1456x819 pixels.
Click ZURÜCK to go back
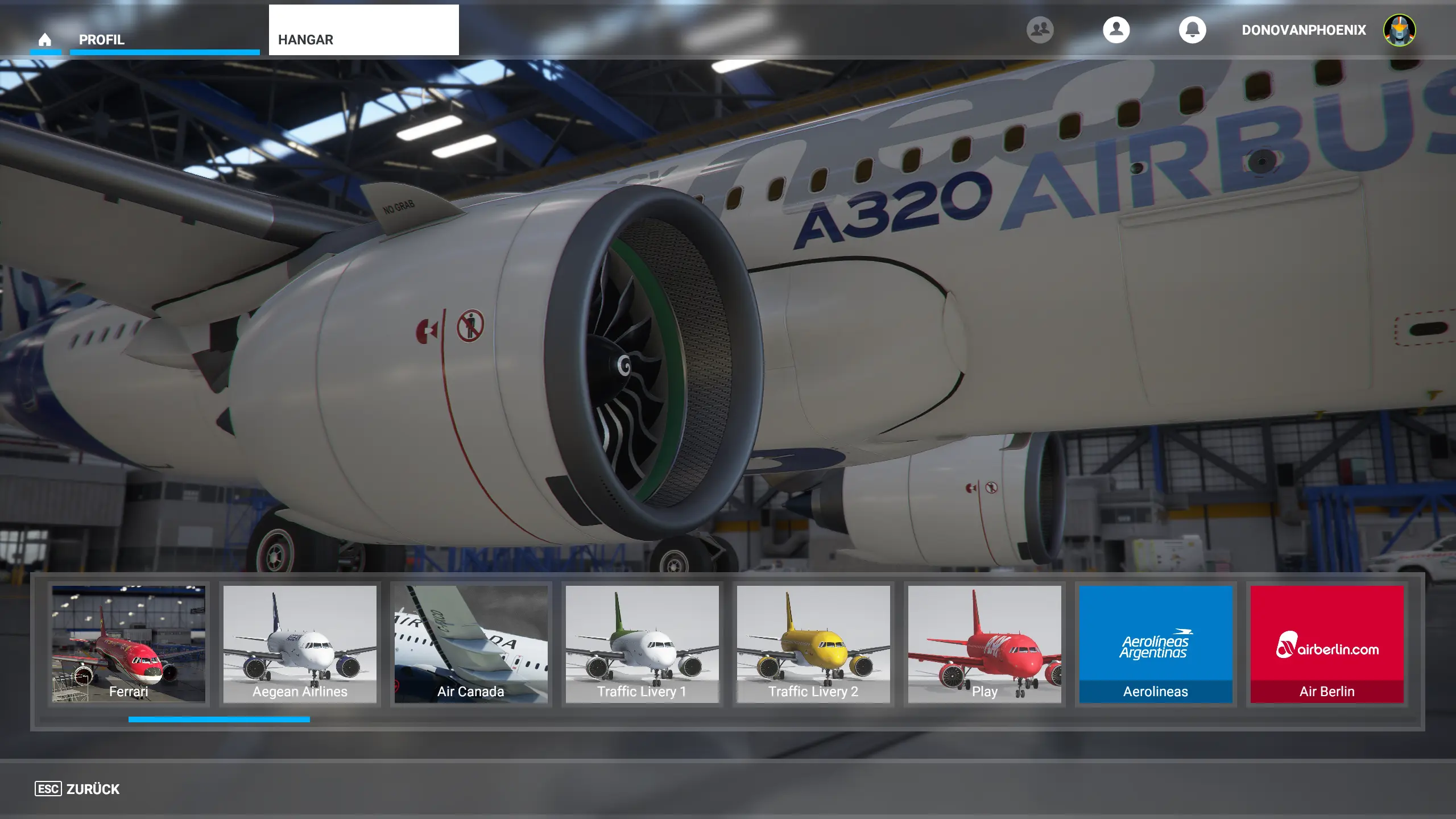[93, 789]
